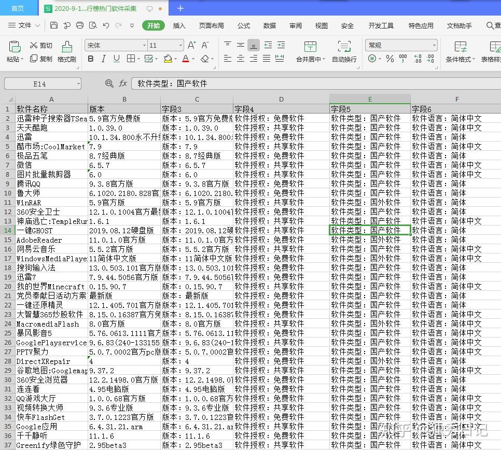Toggle Italic formatting

point(104,59)
